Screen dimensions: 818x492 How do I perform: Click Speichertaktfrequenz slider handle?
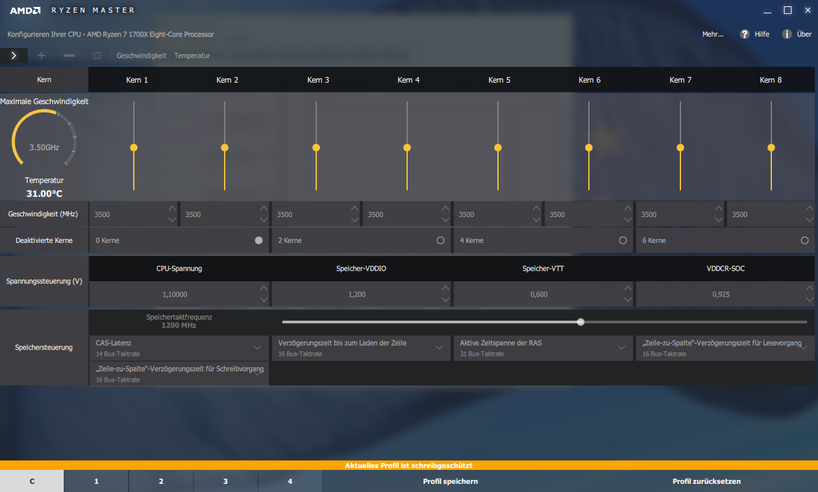[x=581, y=322]
